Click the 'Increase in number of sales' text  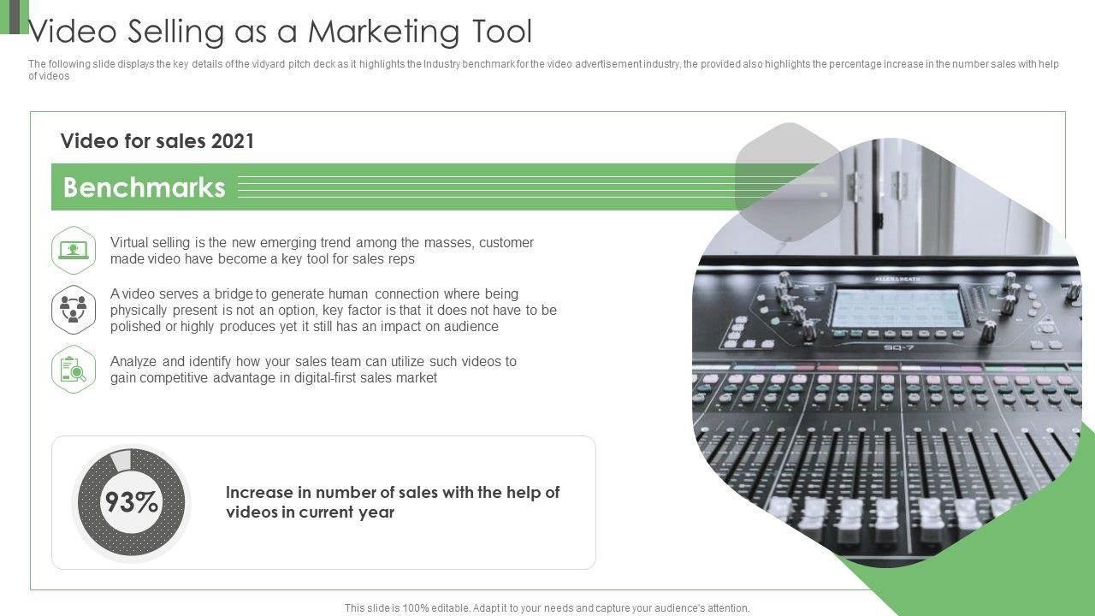coord(393,502)
